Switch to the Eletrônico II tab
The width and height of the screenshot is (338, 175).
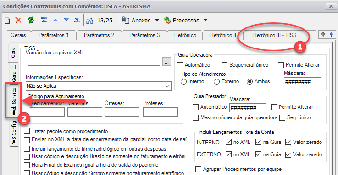pyautogui.click(x=223, y=35)
